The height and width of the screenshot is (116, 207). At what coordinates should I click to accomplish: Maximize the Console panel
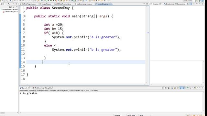tap(202, 88)
